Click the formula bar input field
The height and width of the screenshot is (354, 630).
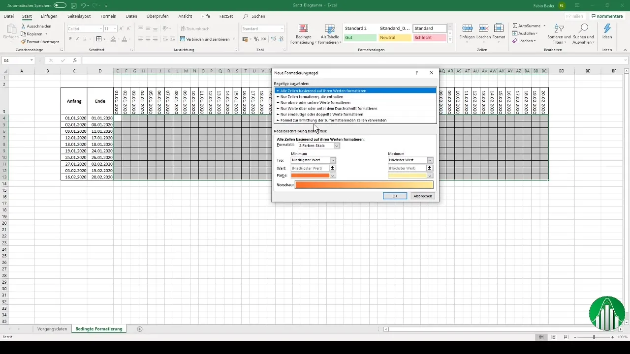click(x=354, y=60)
